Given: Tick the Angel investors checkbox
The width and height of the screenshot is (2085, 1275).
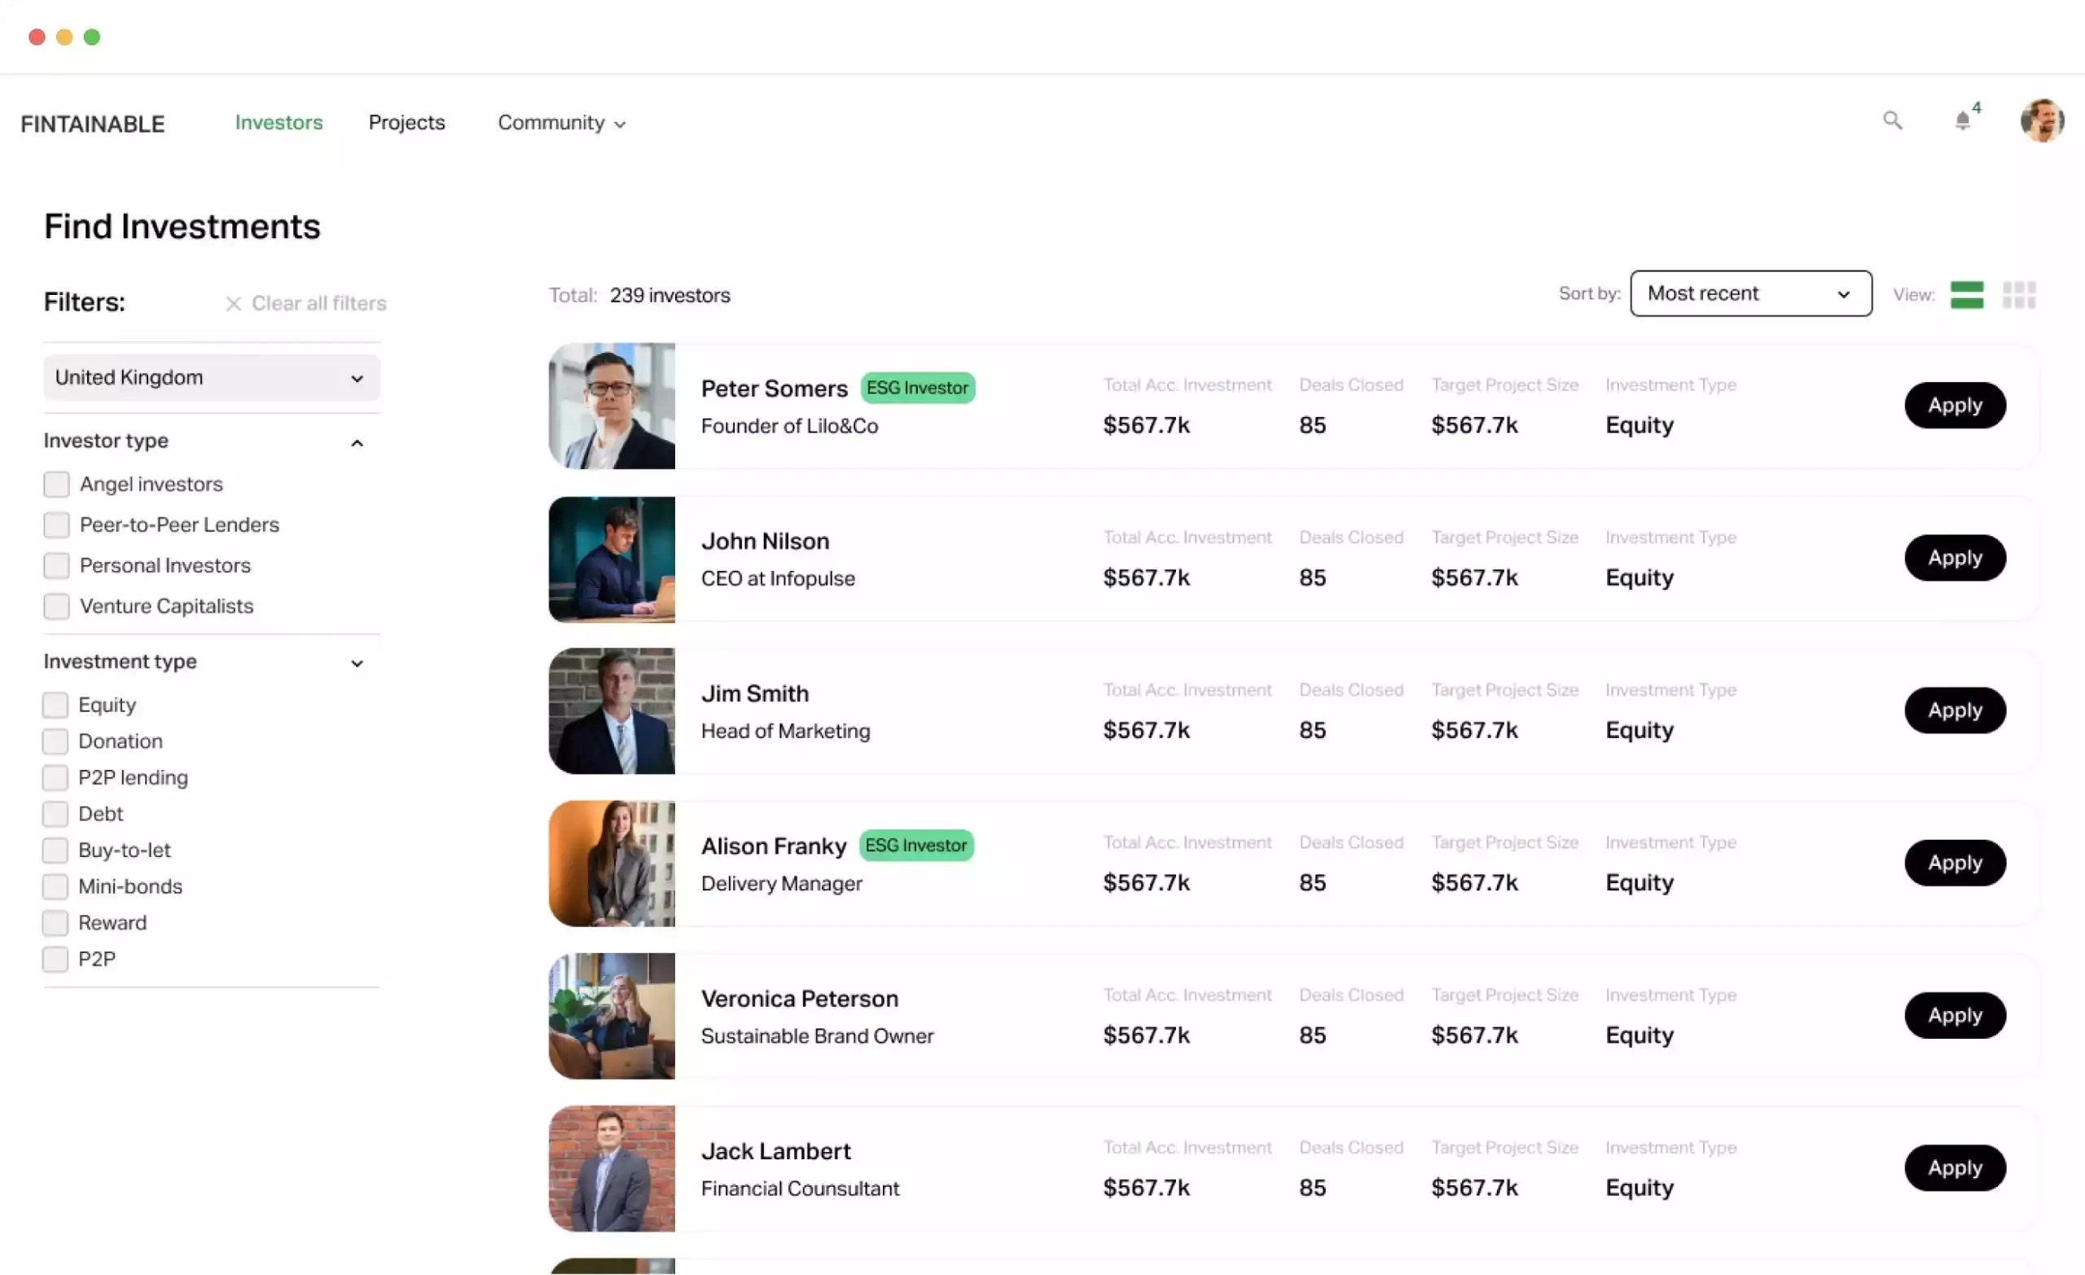Looking at the screenshot, I should (x=57, y=484).
